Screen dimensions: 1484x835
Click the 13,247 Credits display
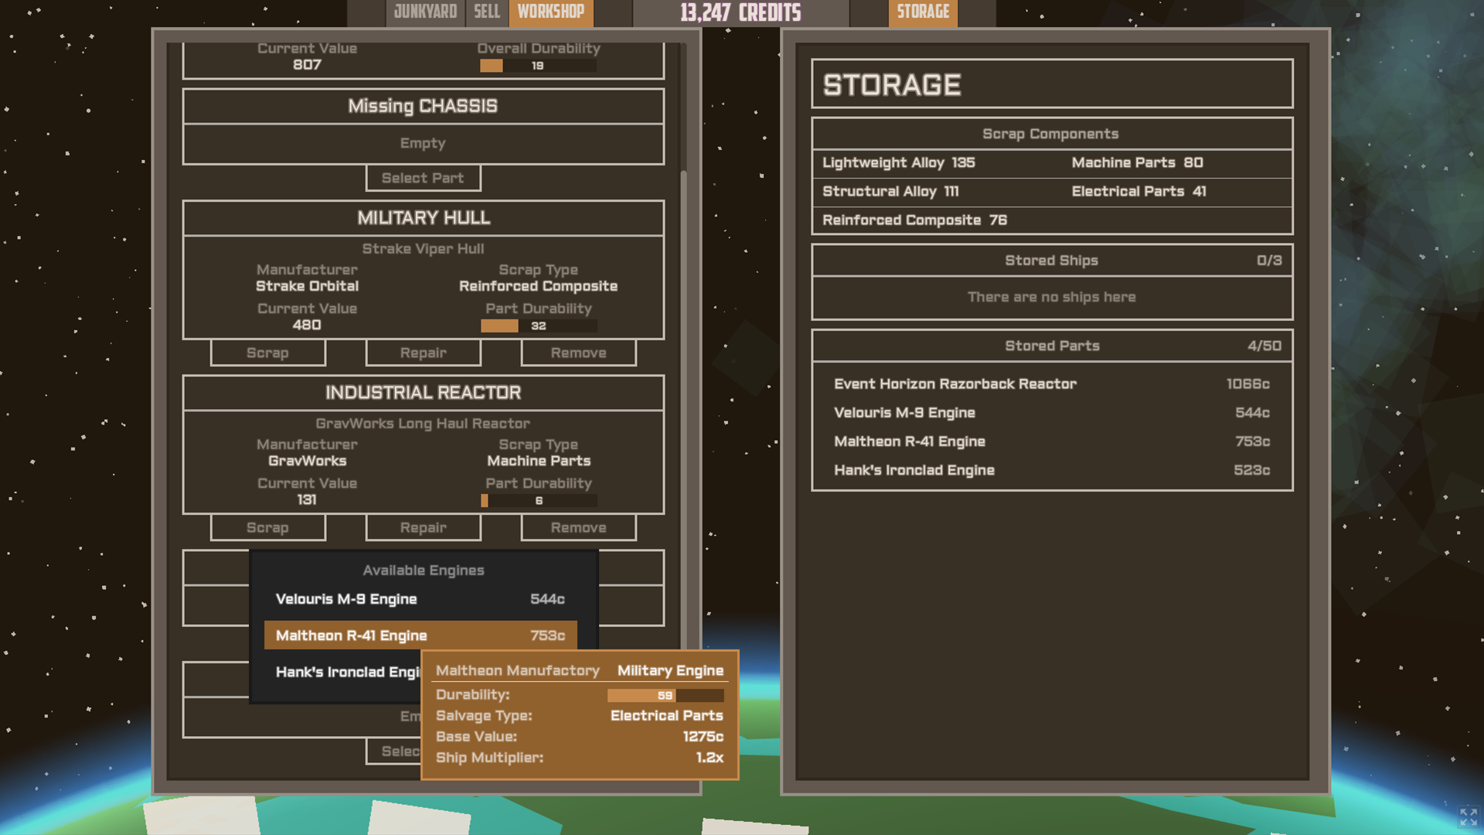click(740, 12)
